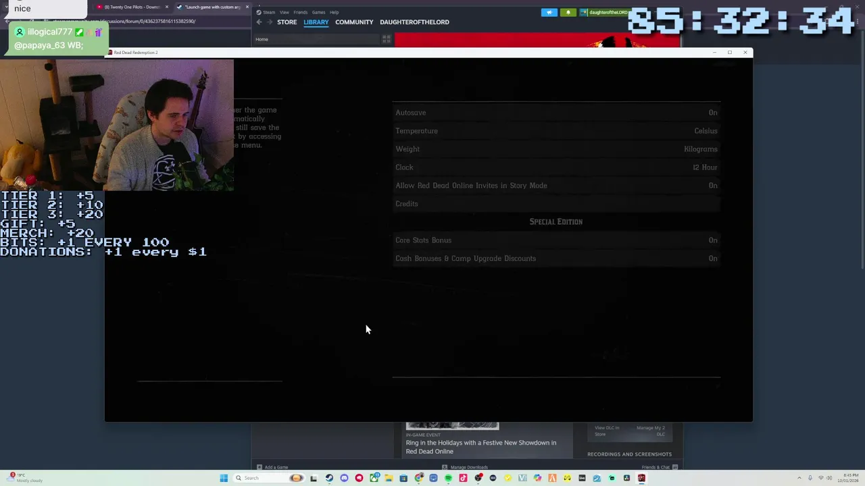
Task: Open the Windows Start menu
Action: pyautogui.click(x=224, y=478)
